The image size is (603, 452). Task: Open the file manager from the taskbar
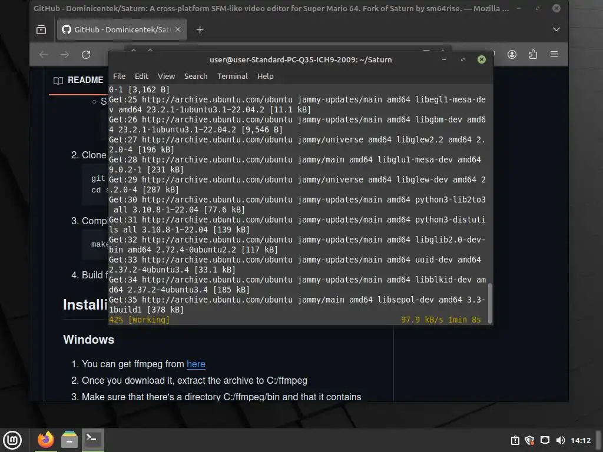(69, 440)
